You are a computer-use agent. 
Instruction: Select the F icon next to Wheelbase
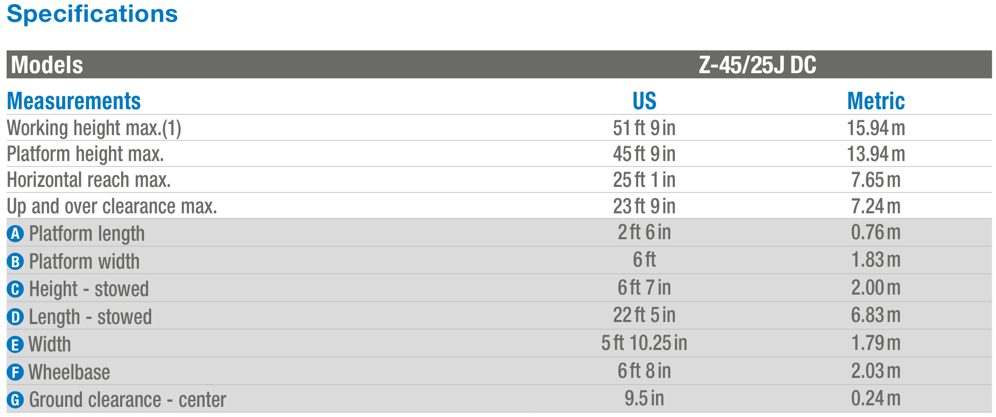click(x=15, y=372)
